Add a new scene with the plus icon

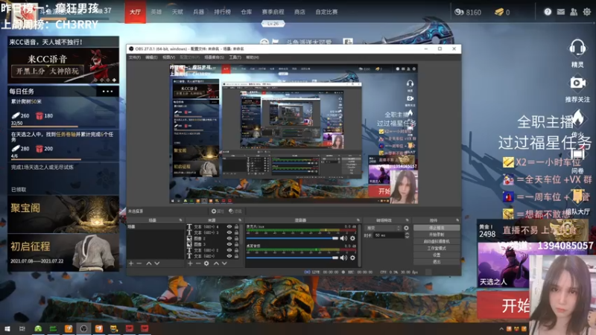click(x=131, y=264)
